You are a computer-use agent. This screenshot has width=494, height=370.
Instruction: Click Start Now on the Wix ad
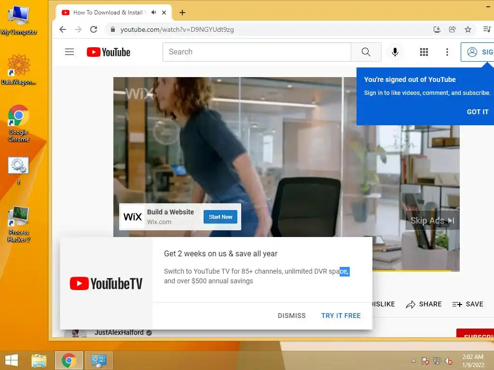pos(220,217)
